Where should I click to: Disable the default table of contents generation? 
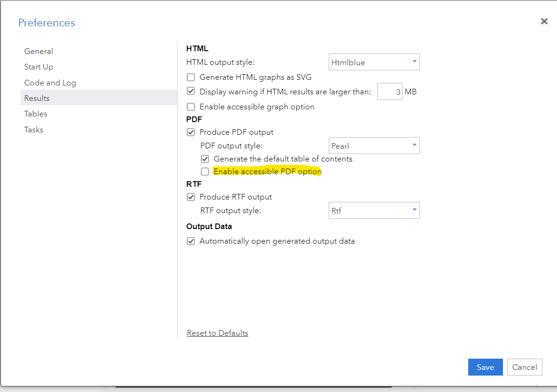tap(205, 159)
